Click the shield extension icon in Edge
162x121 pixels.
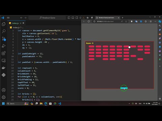132,22
